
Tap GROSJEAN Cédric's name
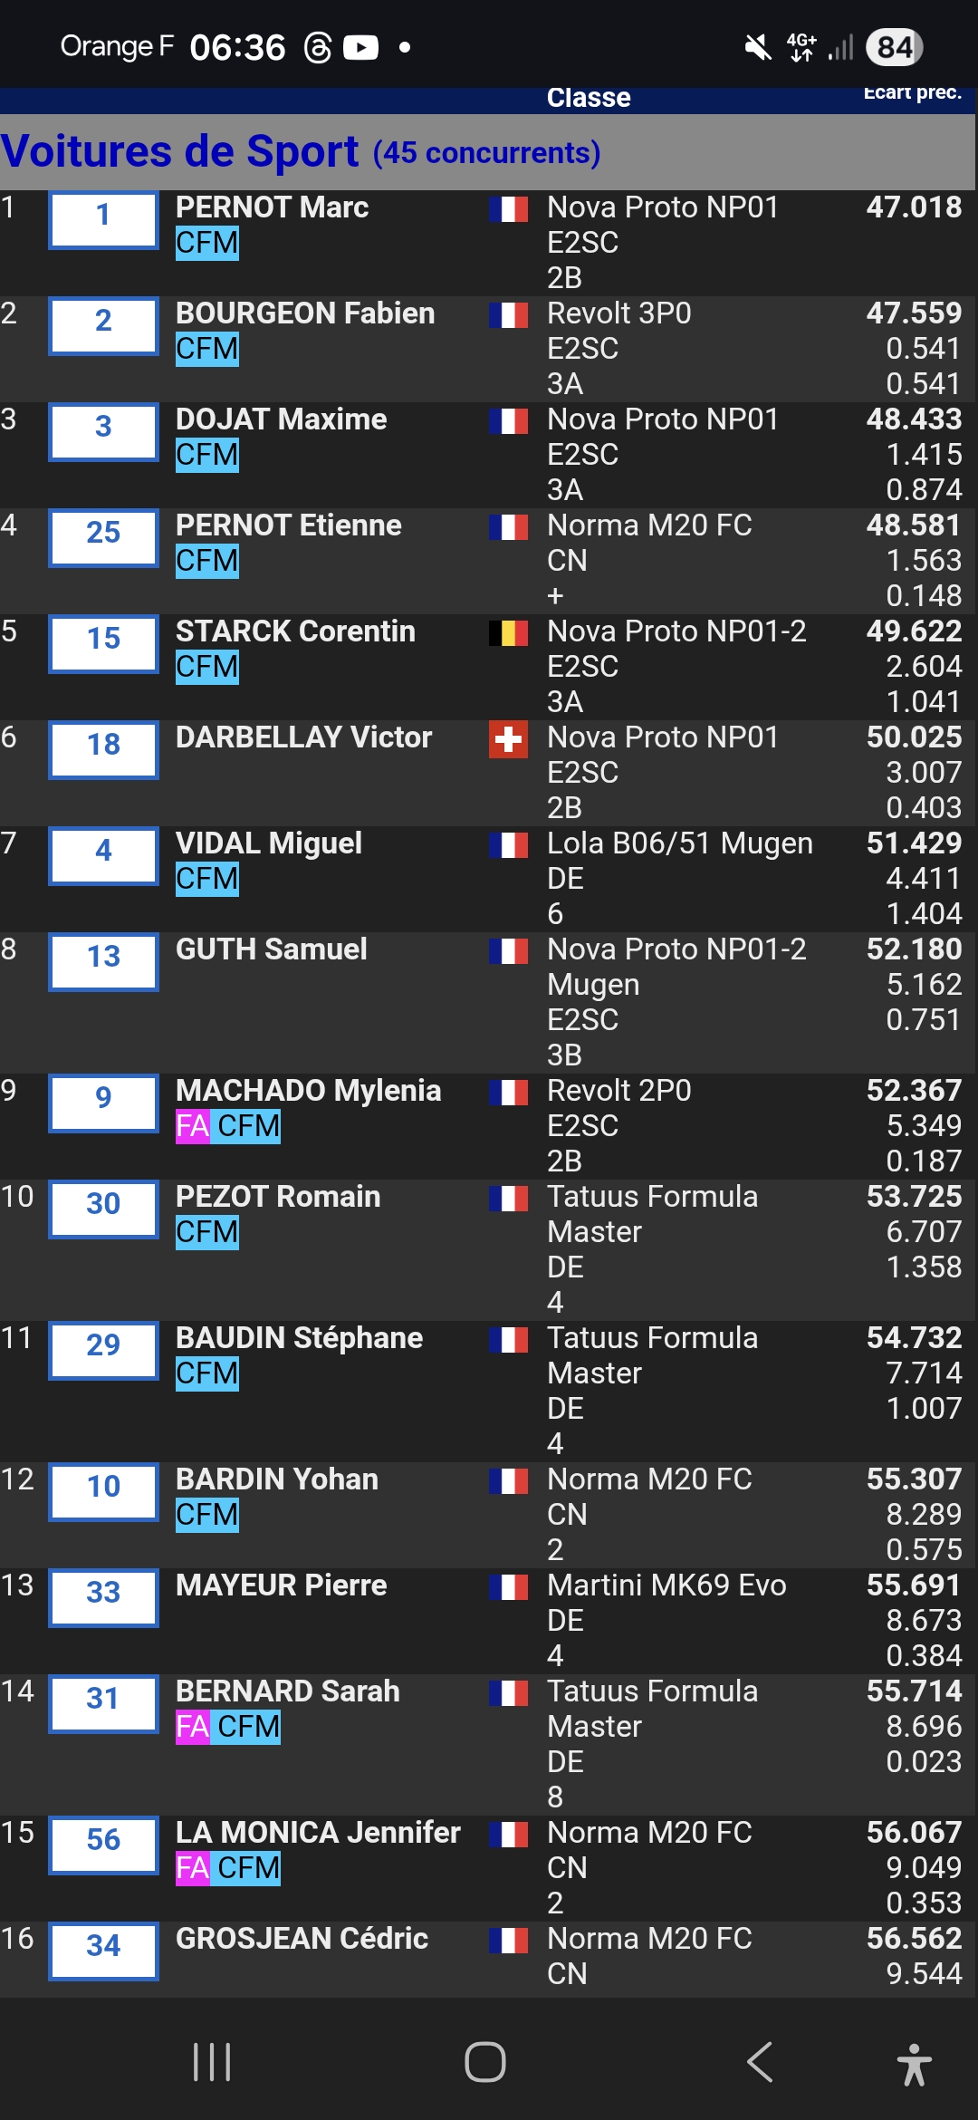coord(302,1939)
